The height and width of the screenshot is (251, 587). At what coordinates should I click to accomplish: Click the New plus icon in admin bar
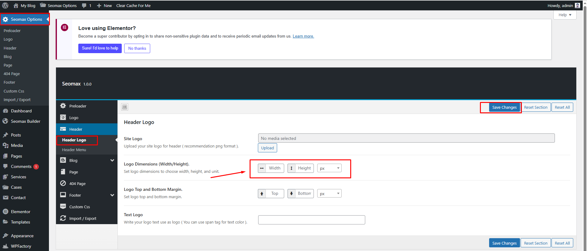tap(99, 5)
